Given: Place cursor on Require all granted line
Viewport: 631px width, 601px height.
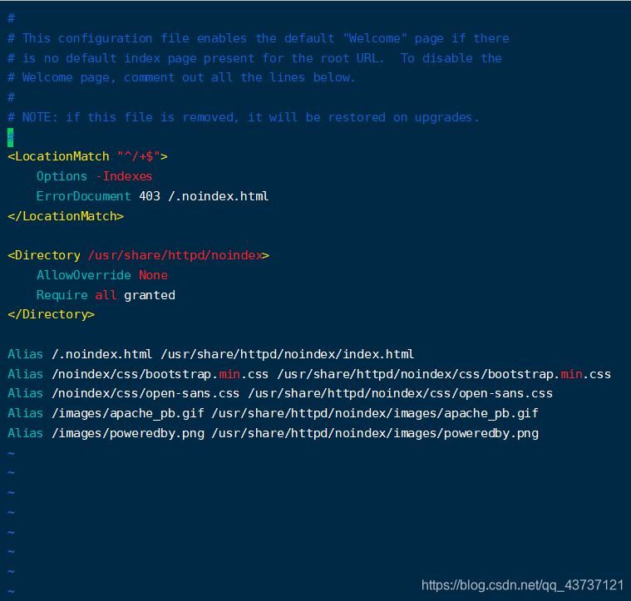Looking at the screenshot, I should click(106, 295).
